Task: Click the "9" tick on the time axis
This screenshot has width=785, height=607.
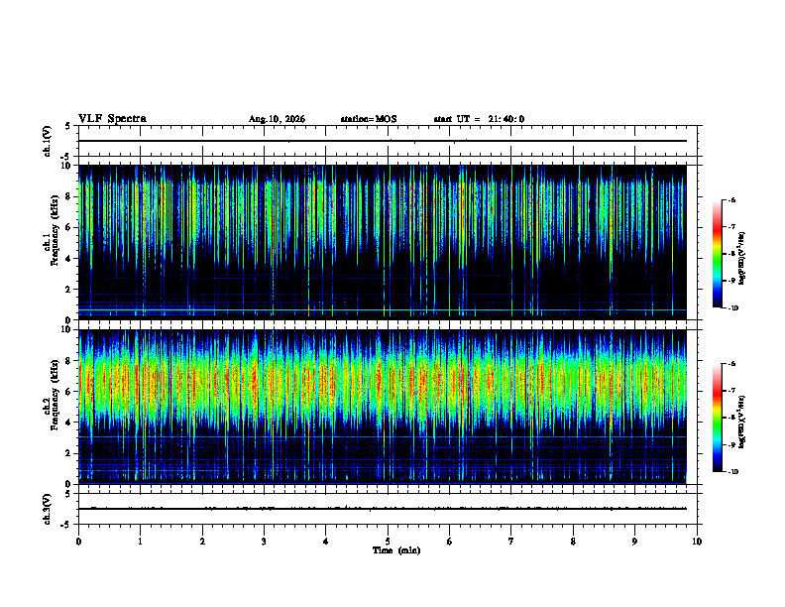Action: click(634, 542)
